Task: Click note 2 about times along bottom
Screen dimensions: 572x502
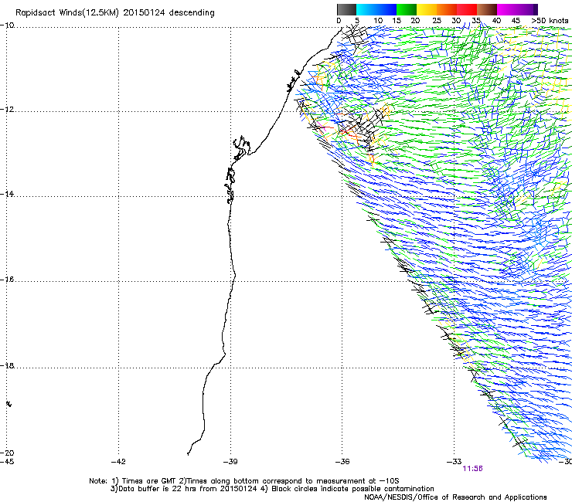Action: 288,481
